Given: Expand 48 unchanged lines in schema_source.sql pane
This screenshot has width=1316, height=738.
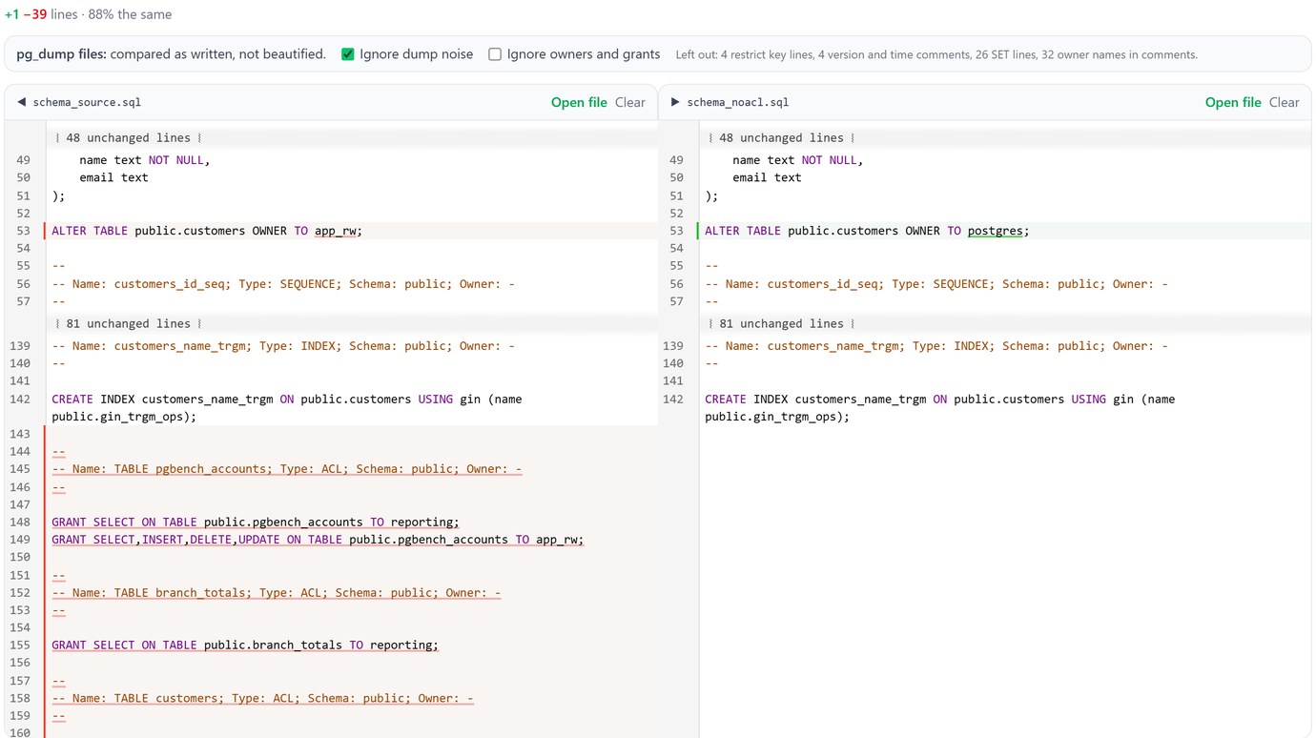Looking at the screenshot, I should click(x=128, y=138).
